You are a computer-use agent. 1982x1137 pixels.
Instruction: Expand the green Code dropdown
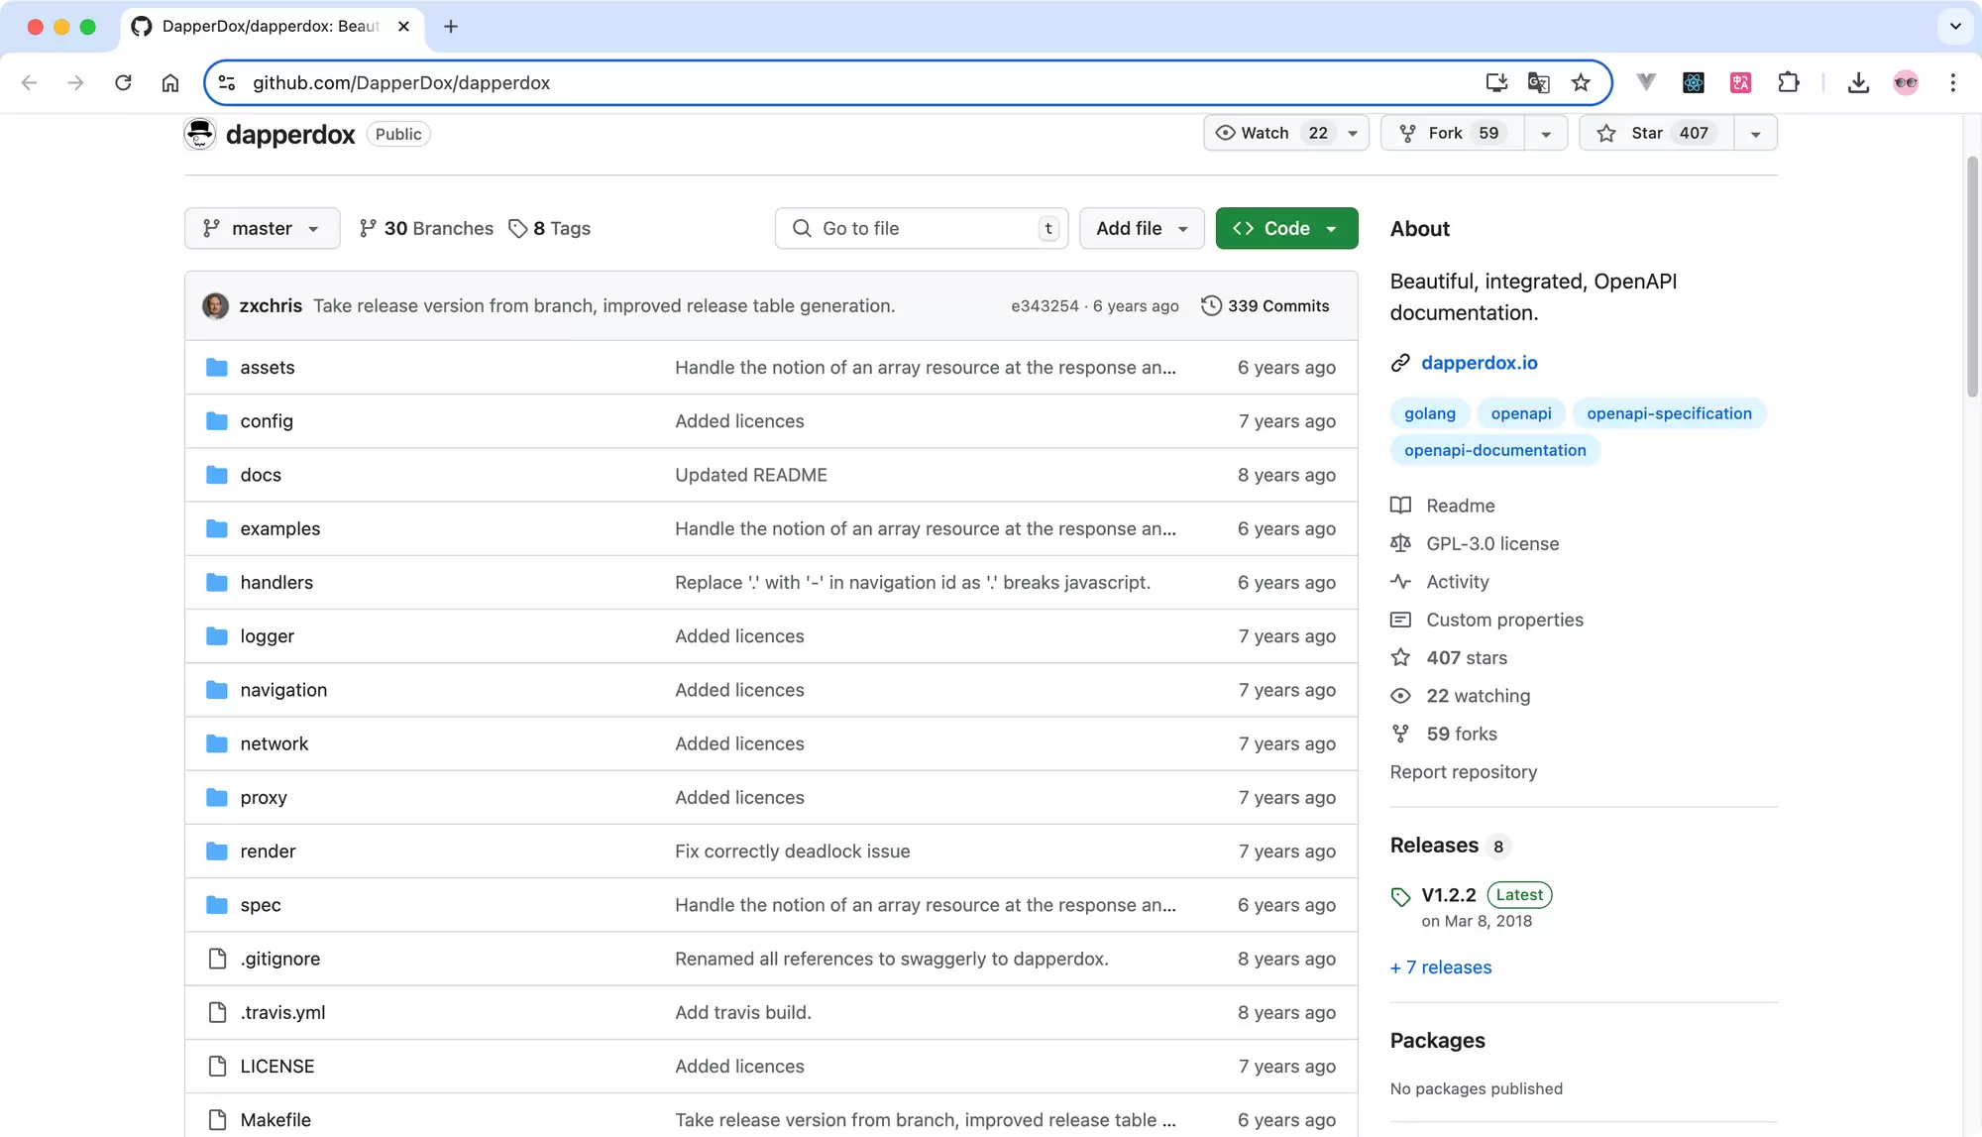coord(1286,228)
